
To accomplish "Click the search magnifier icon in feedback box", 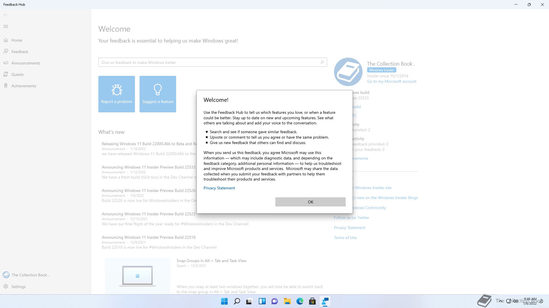I will pyautogui.click(x=322, y=62).
